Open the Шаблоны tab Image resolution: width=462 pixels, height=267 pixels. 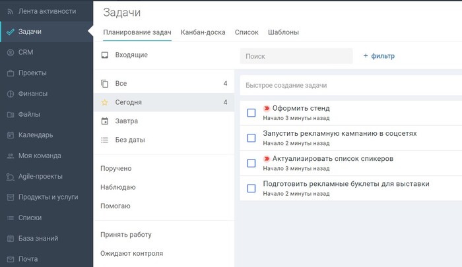click(x=283, y=32)
